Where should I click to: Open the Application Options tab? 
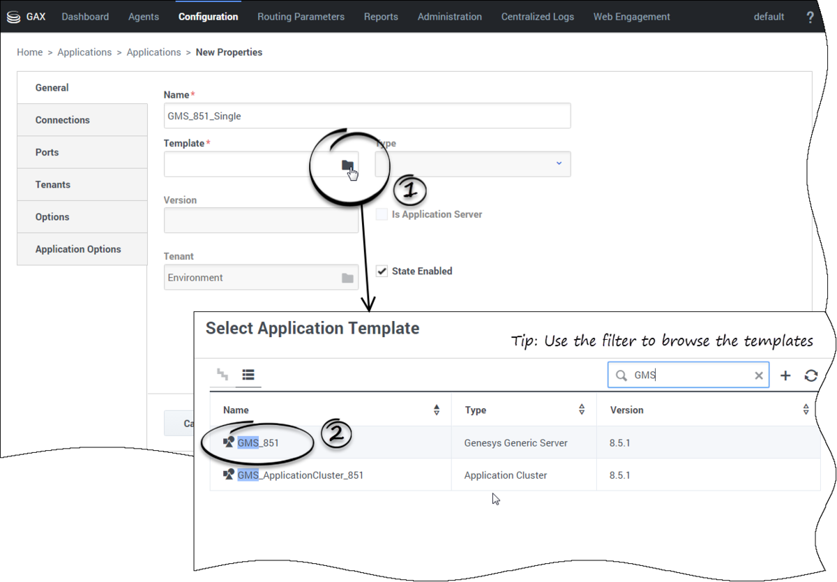tap(78, 249)
